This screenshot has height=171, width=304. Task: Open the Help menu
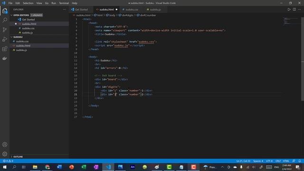point(75,3)
